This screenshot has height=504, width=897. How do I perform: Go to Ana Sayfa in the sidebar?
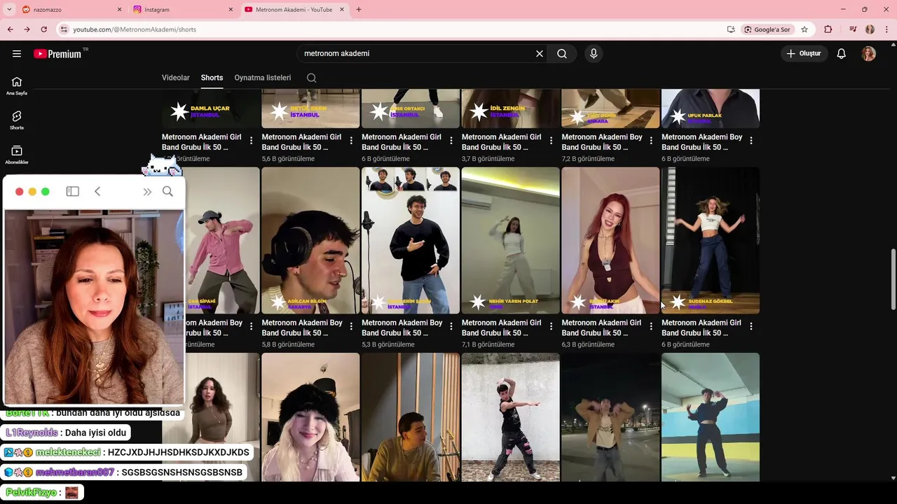pos(17,85)
